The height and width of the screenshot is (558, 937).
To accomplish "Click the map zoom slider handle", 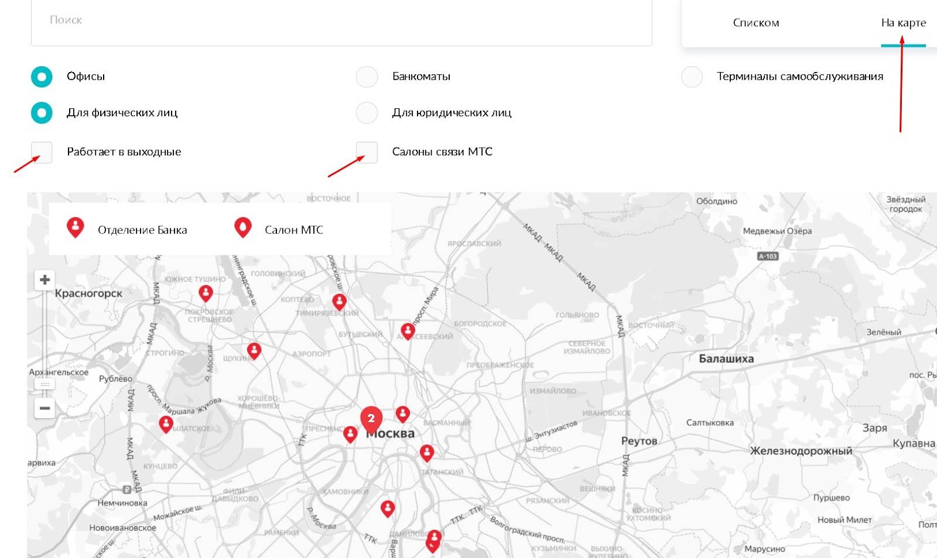I will click(45, 384).
